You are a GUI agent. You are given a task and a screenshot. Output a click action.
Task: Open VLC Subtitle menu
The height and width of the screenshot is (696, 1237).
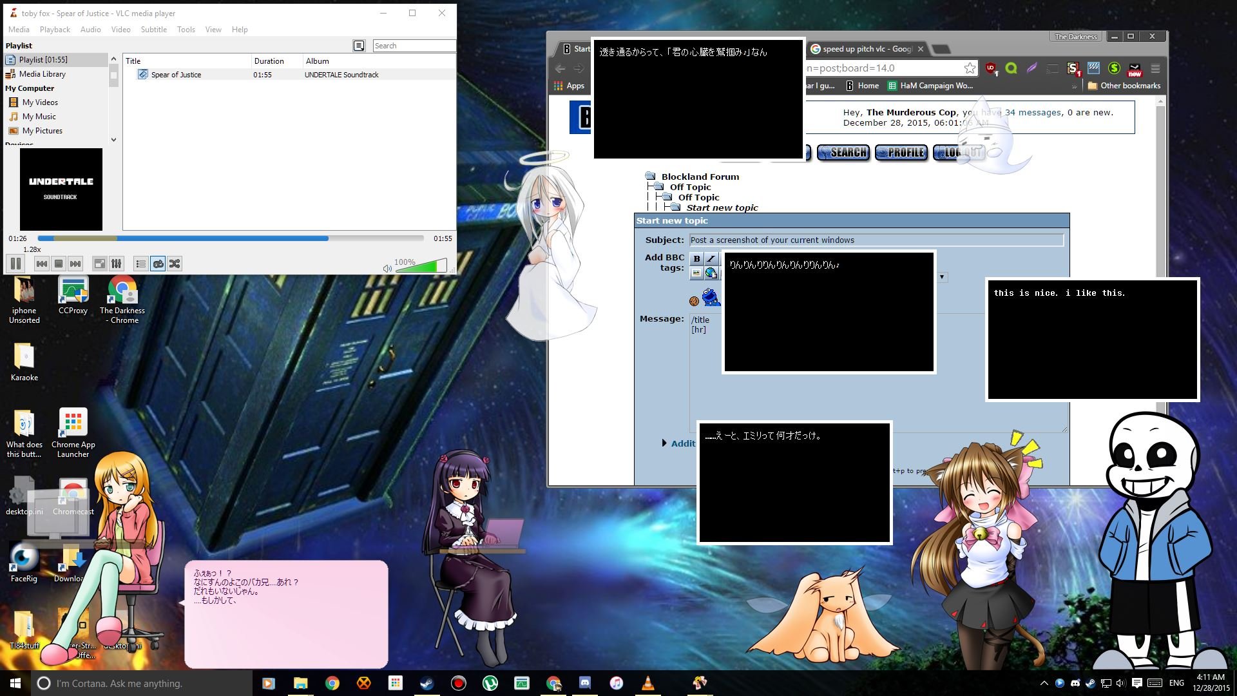point(154,30)
